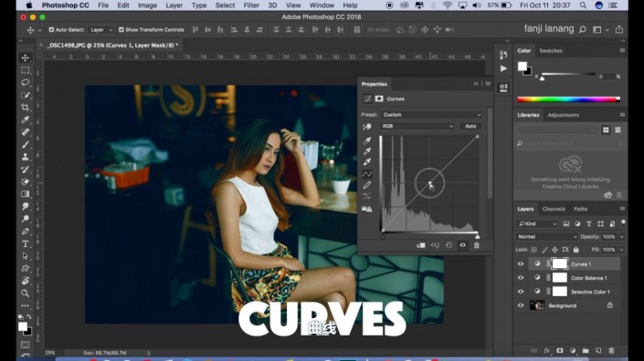
Task: Open the layer Opacity dropdown
Action: tap(621, 237)
